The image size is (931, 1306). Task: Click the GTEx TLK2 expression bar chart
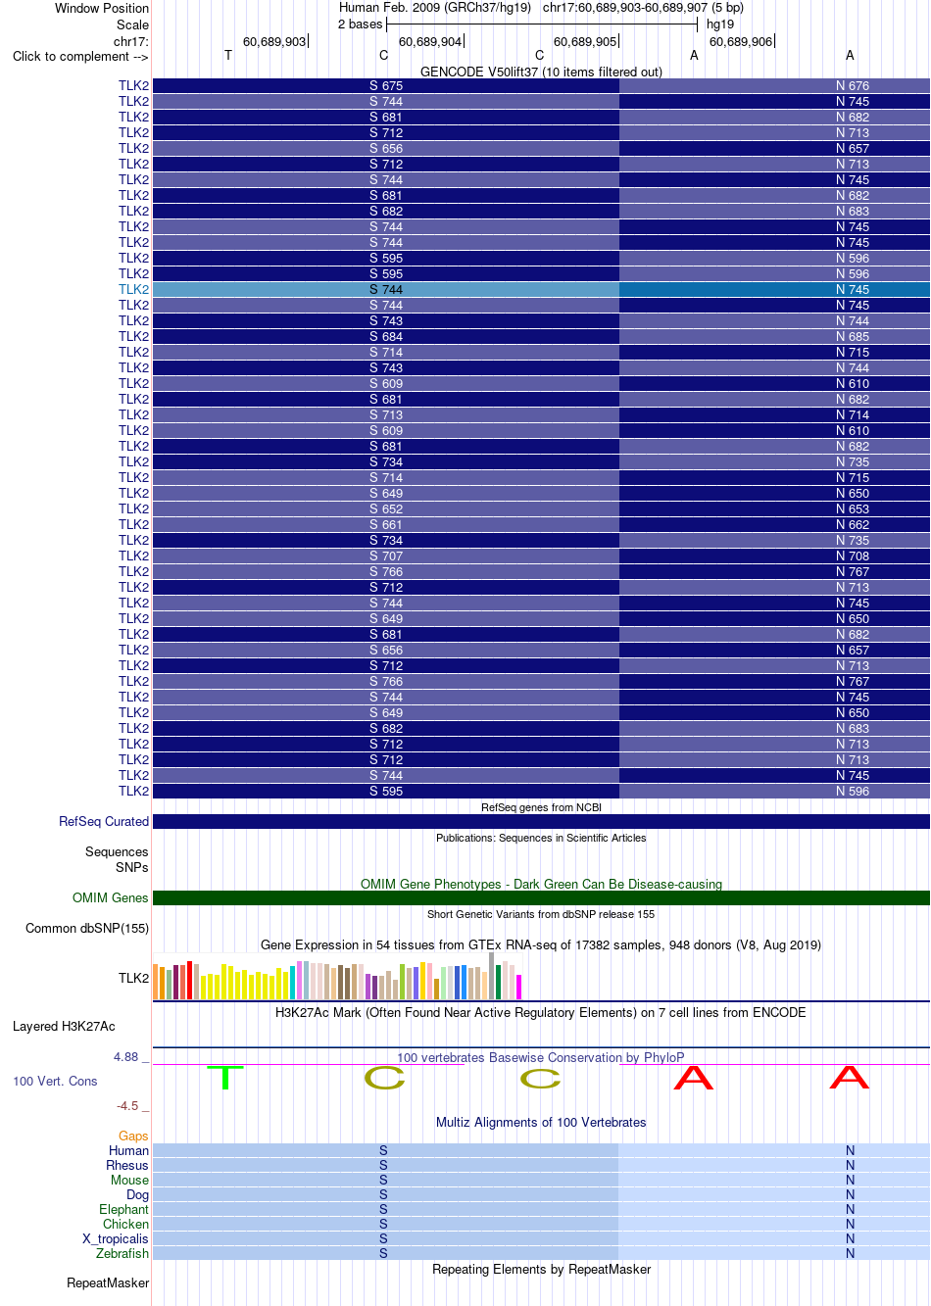coord(337,978)
